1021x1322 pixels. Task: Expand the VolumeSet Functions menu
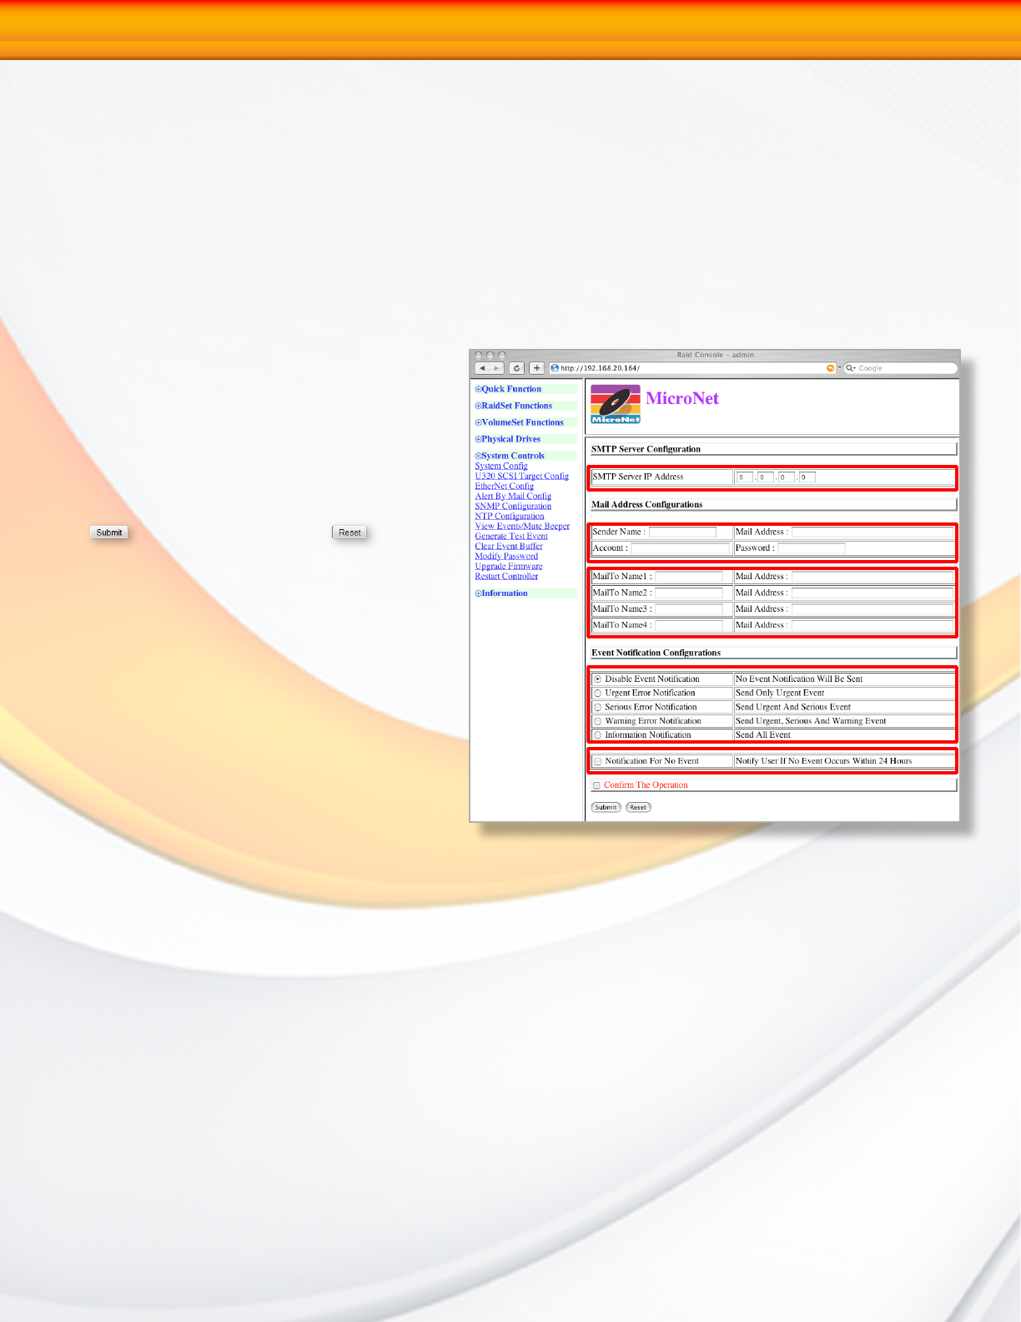click(x=520, y=422)
